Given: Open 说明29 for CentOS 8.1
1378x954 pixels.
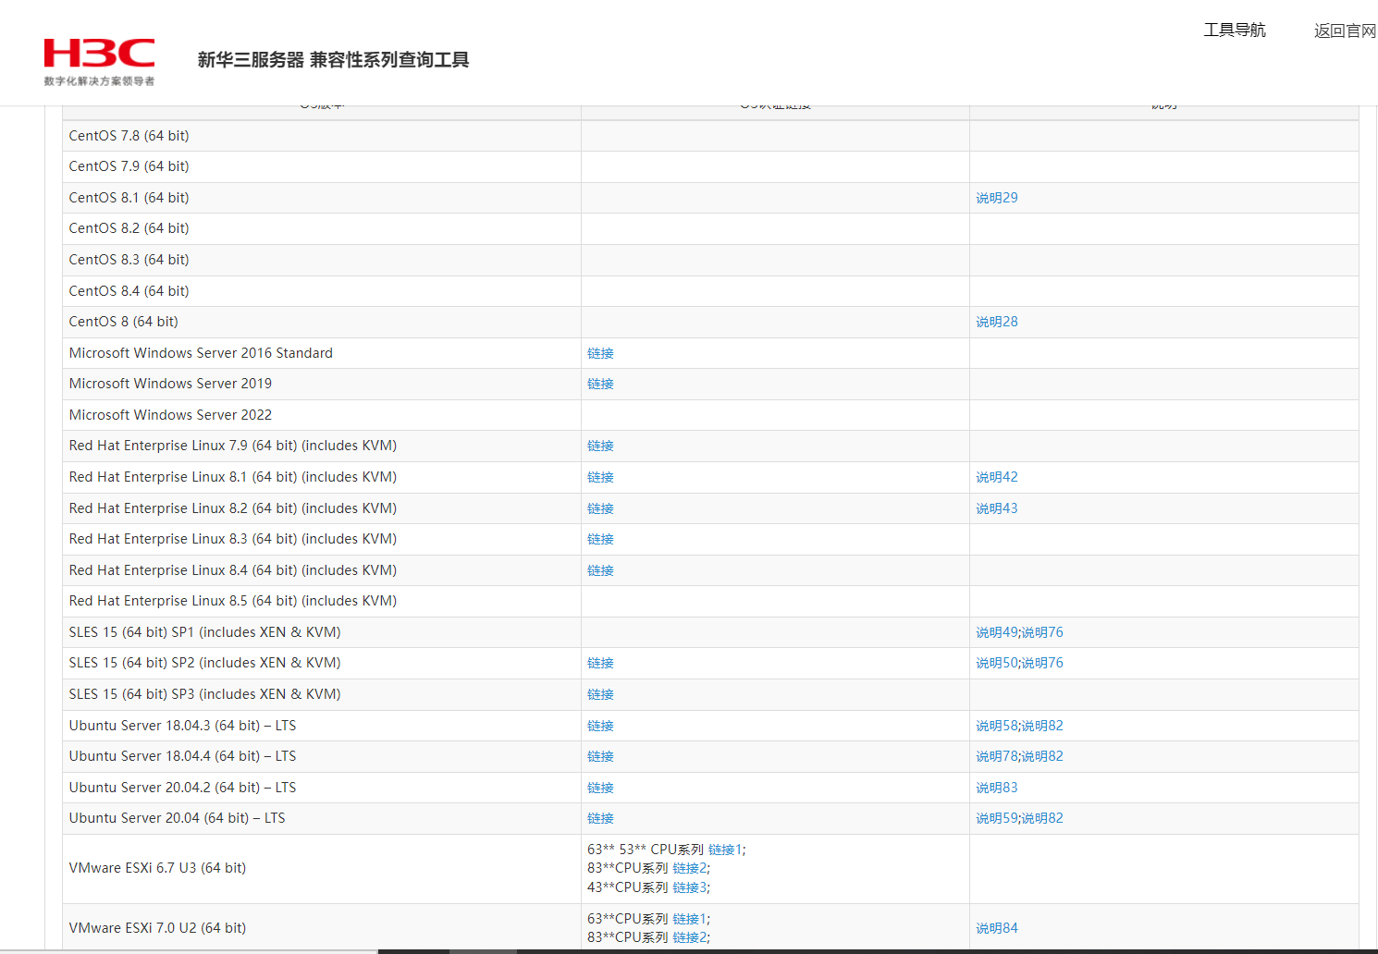Looking at the screenshot, I should pos(997,198).
